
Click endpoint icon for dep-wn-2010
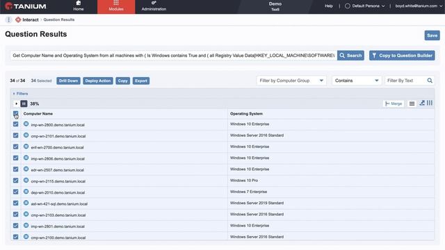26,192
